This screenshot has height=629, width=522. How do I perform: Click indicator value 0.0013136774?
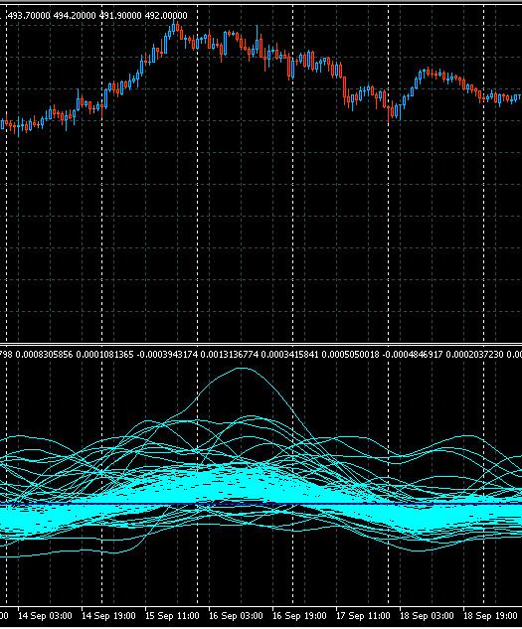pyautogui.click(x=230, y=355)
